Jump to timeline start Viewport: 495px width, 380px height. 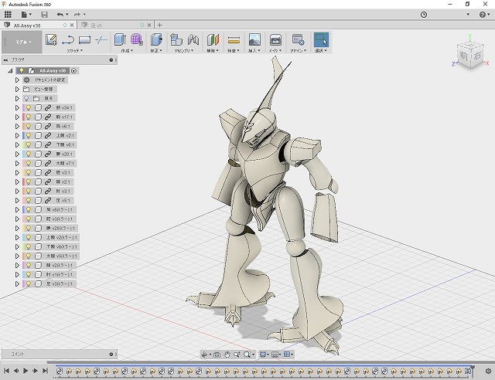6,371
